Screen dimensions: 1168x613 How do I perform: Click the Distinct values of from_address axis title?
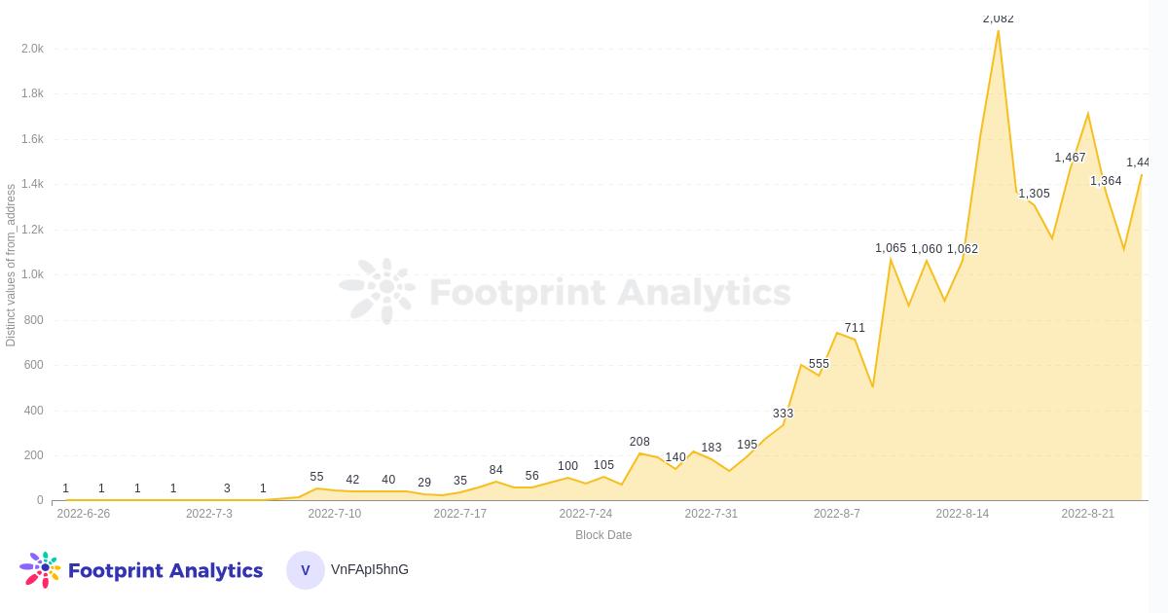tap(11, 266)
